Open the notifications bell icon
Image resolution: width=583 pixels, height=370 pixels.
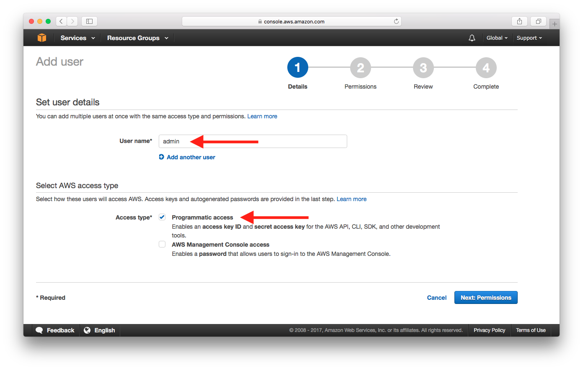pyautogui.click(x=472, y=38)
